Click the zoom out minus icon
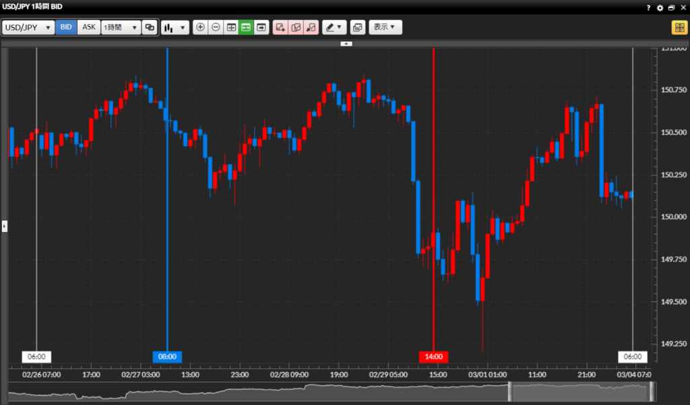Screen dimensions: 690x405 (x=216, y=28)
